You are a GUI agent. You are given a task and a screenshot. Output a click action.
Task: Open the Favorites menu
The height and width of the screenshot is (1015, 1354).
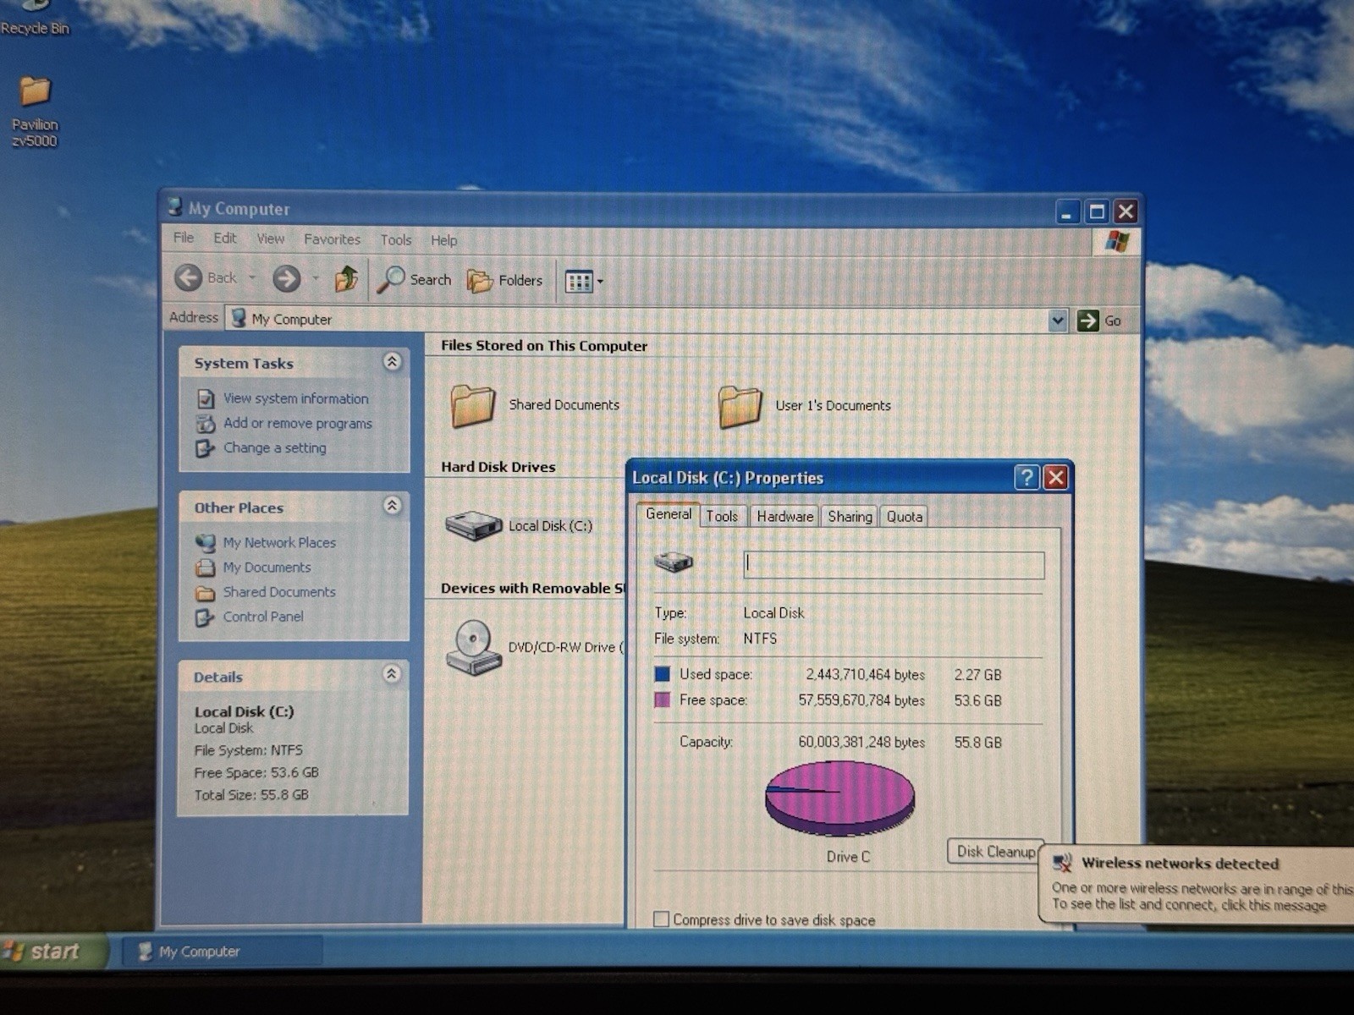coord(332,239)
